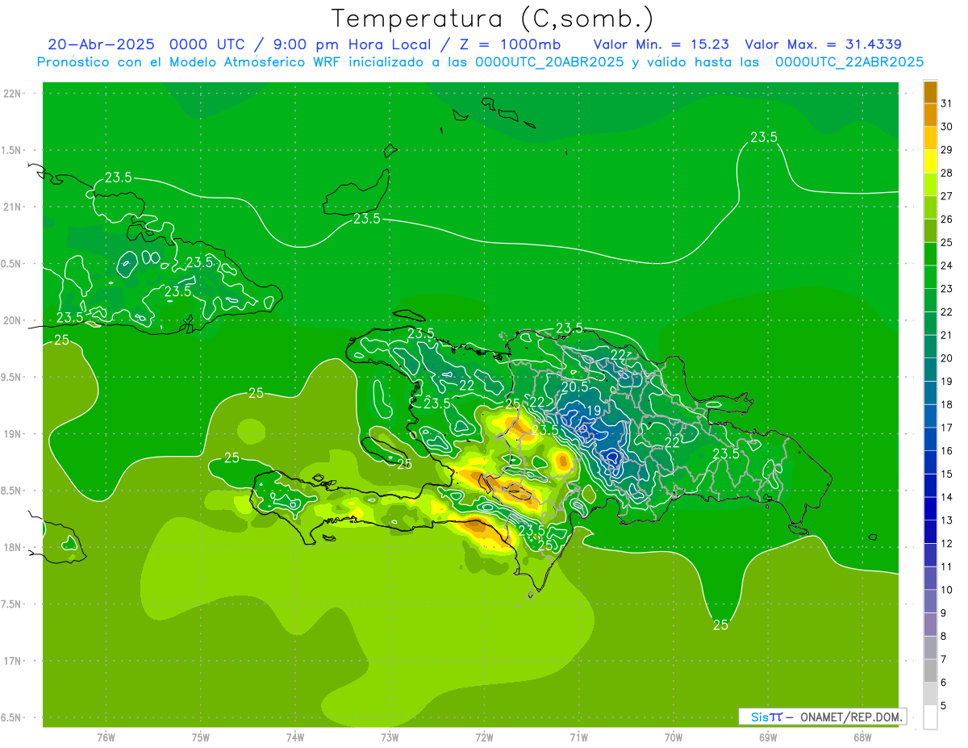The height and width of the screenshot is (748, 968).
Task: Pick the legend swatch between 24 and 25
Action: coord(930,254)
